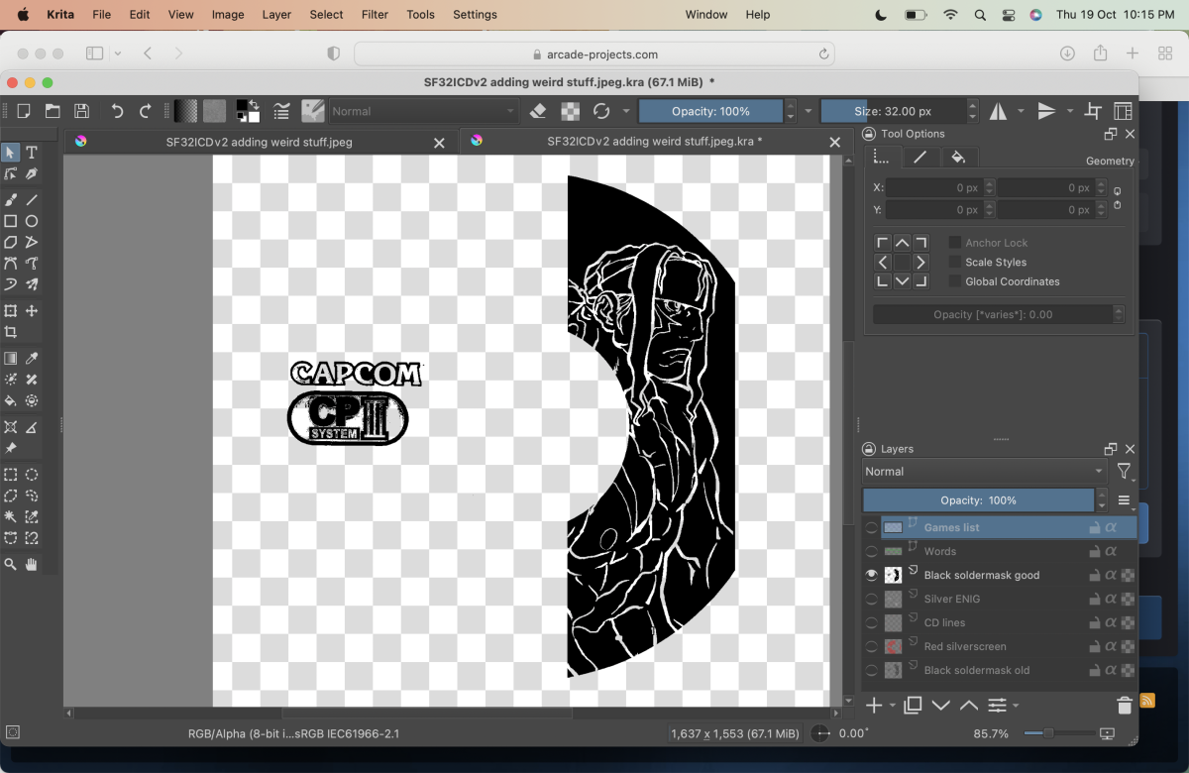This screenshot has width=1189, height=773.
Task: Select the Reference Images pin tool
Action: tap(11, 448)
